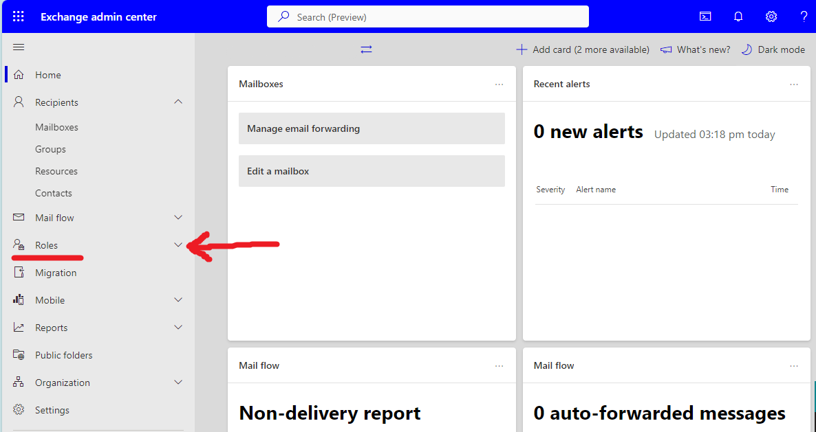Expand the Reports section chevron
The image size is (816, 432).
pyautogui.click(x=178, y=327)
